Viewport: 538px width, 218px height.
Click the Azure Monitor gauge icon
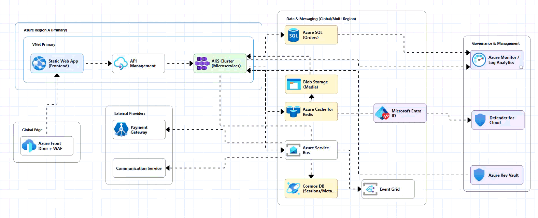pos(479,60)
